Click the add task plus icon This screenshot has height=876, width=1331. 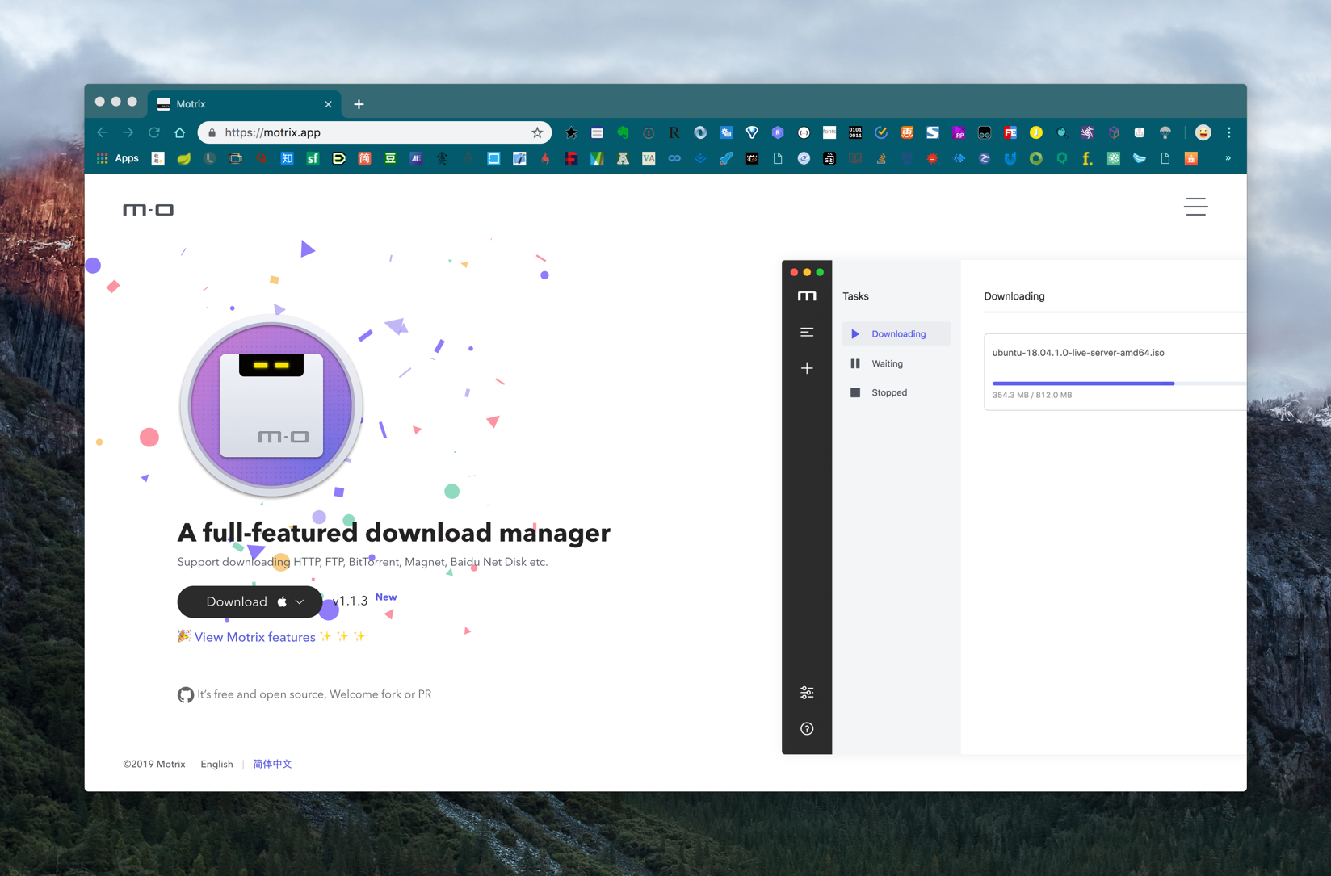pyautogui.click(x=806, y=368)
